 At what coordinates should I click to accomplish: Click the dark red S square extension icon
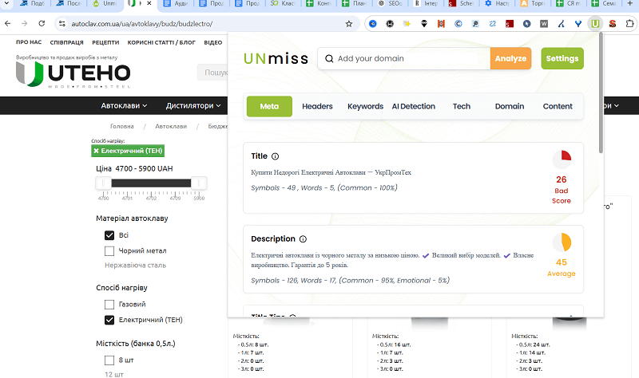pyautogui.click(x=510, y=24)
